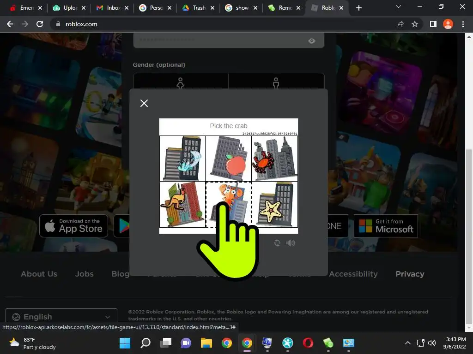Bookmark this page with star icon
The height and width of the screenshot is (354, 473).
415,24
